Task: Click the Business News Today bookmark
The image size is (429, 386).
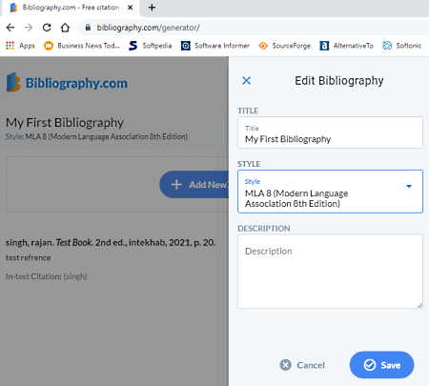Action: [82, 46]
